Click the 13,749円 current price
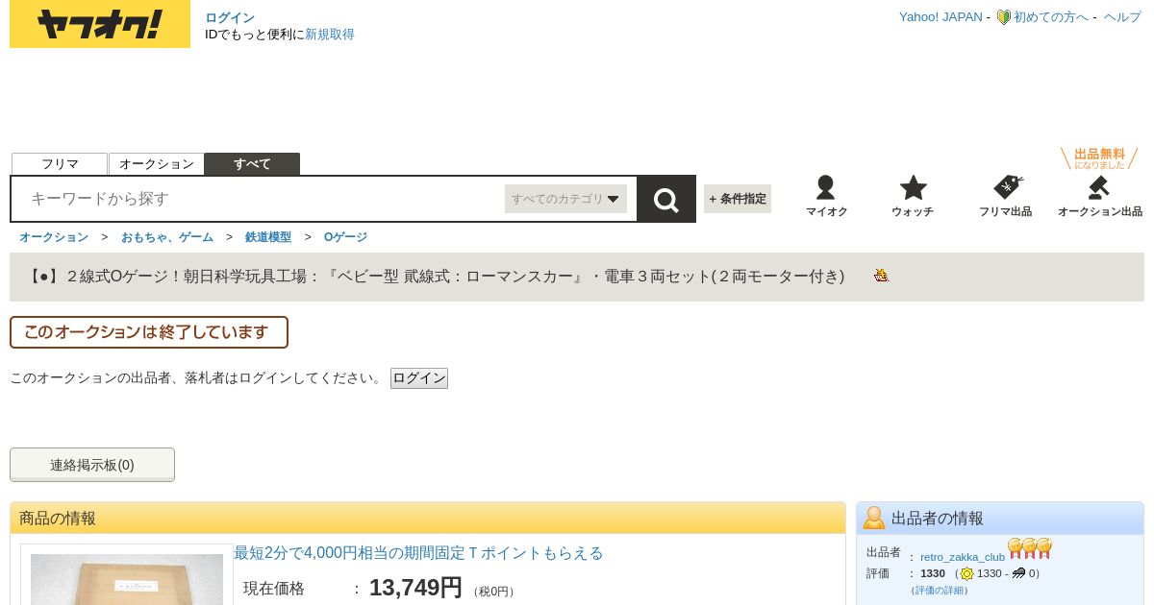This screenshot has width=1154, height=605. click(x=415, y=588)
